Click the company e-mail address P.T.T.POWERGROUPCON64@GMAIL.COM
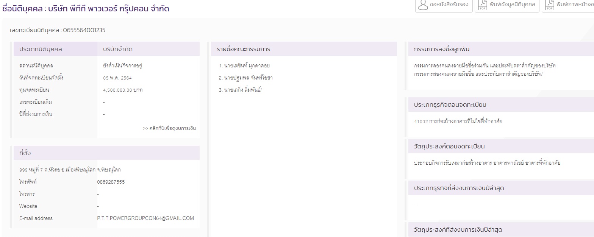Viewport: 594px width, 237px height. coord(145,218)
